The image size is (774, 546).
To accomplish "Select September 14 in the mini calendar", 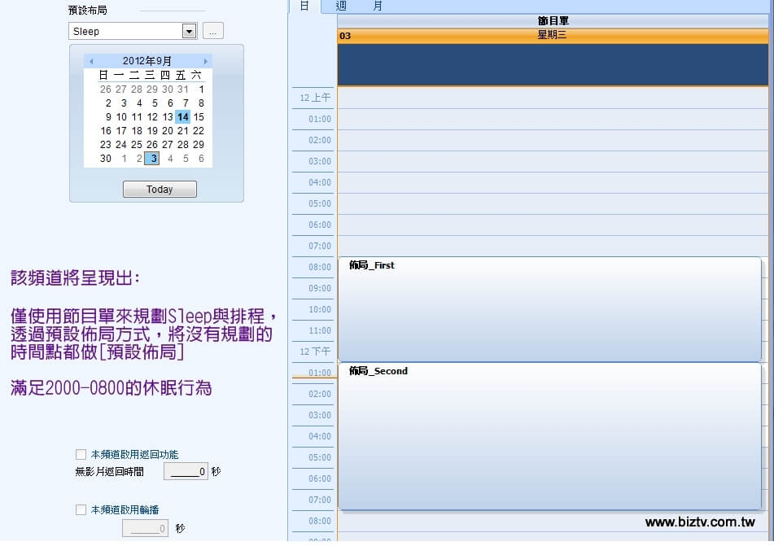I will pos(182,116).
